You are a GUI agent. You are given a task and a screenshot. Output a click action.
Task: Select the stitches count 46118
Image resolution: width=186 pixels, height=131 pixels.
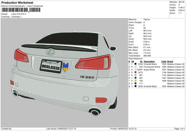point(181,2)
